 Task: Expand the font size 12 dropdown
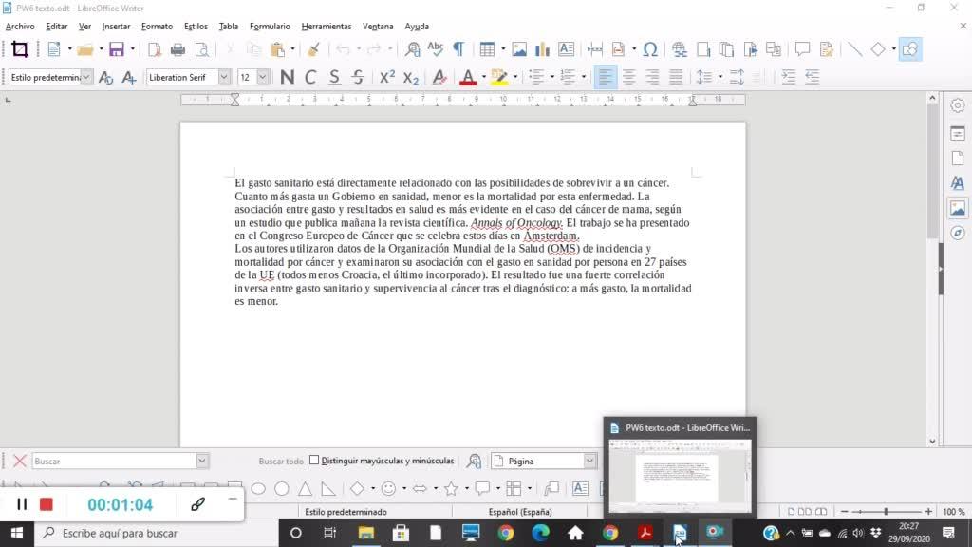pos(263,77)
